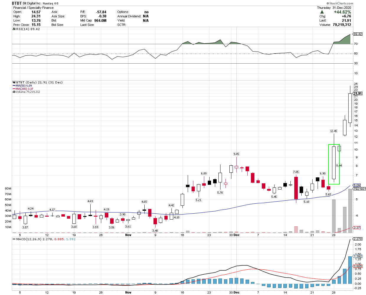
Task: Click the Options value no
Action: click(x=146, y=12)
